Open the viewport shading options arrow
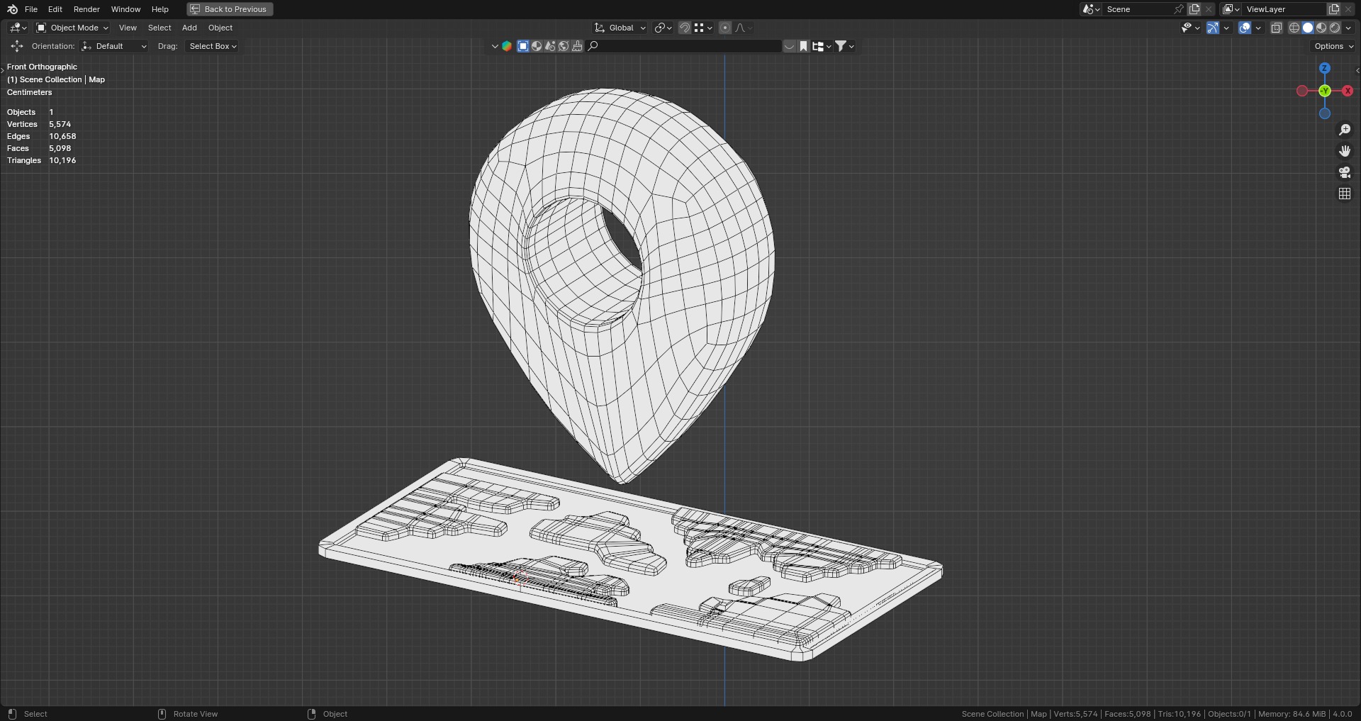Screen dimensions: 1361x721 (1348, 28)
